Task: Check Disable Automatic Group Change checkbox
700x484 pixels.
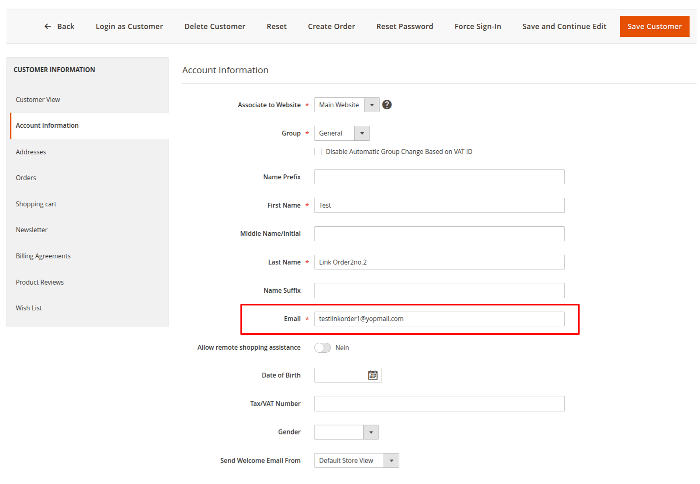Action: (x=318, y=152)
